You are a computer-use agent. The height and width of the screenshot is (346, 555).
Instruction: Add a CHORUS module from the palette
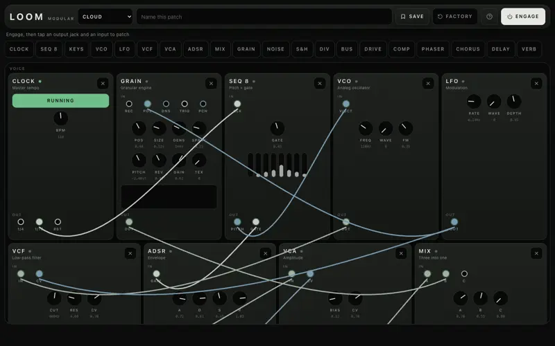[468, 49]
